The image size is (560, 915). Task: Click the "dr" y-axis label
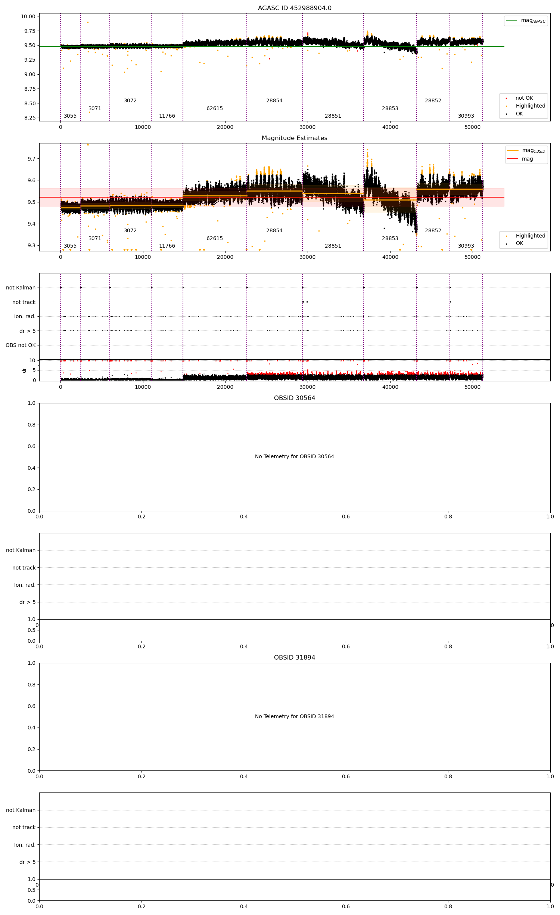[24, 370]
